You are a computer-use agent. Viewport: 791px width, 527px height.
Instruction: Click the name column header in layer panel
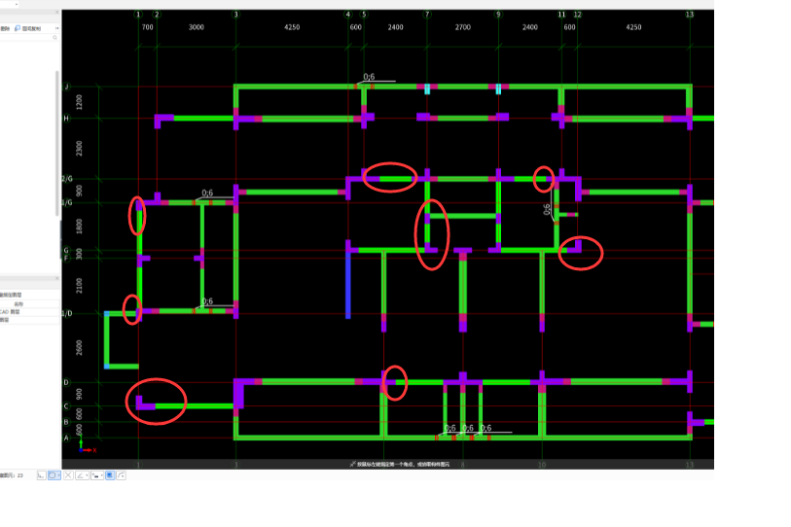[x=18, y=304]
